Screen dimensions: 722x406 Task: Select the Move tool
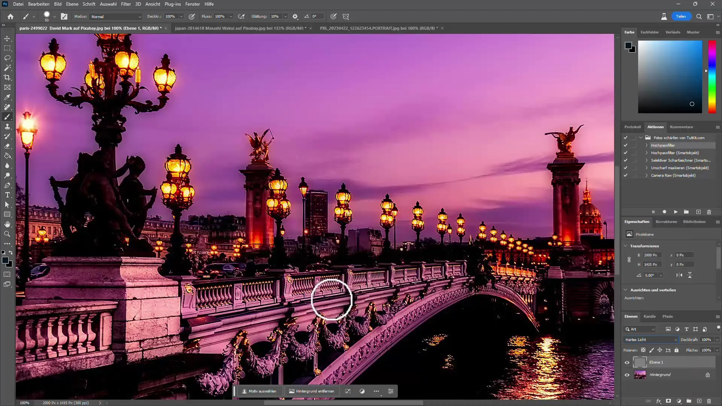(7, 39)
